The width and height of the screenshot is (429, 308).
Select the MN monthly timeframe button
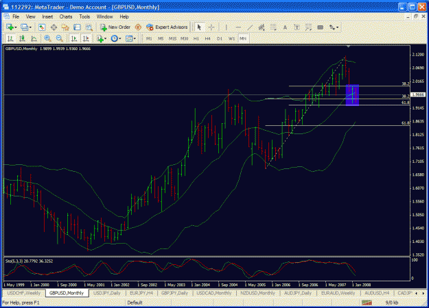pyautogui.click(x=243, y=39)
